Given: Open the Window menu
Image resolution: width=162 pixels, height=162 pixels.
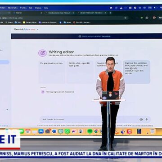Looking at the screenshot, I should 38,8.
